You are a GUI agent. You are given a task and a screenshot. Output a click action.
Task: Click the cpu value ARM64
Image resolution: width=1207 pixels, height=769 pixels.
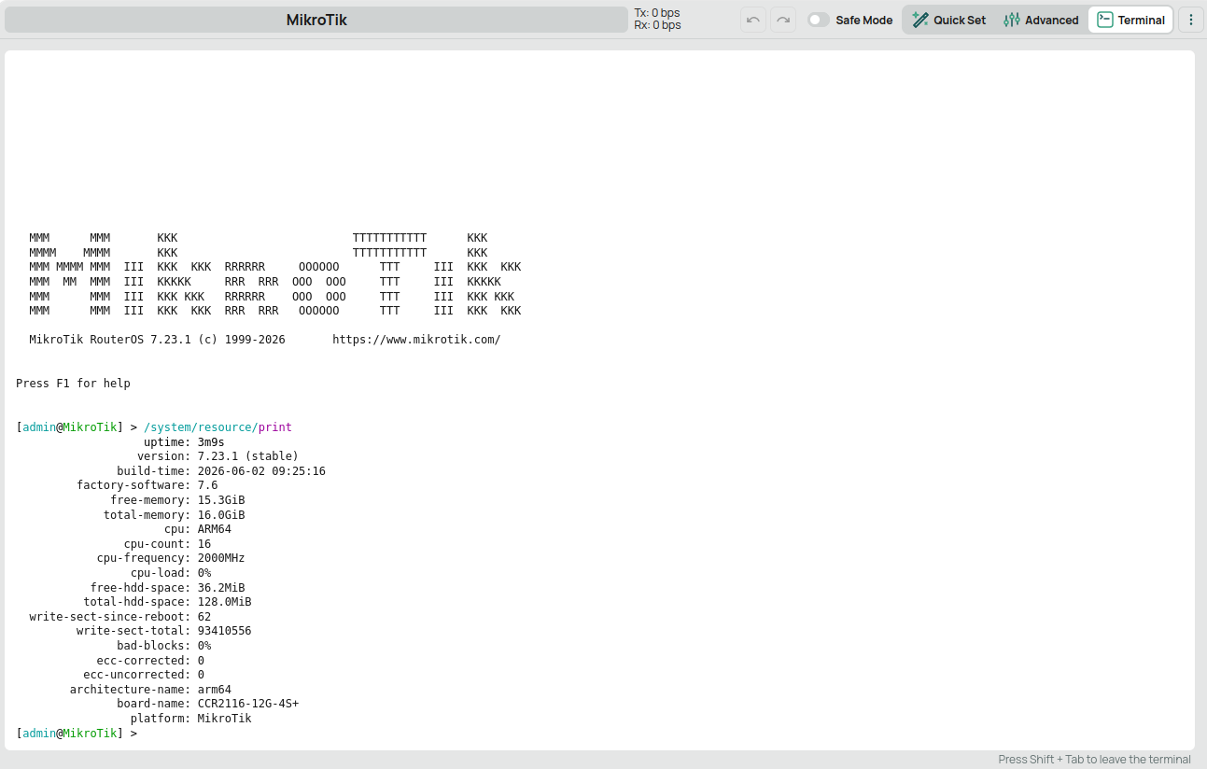point(215,529)
